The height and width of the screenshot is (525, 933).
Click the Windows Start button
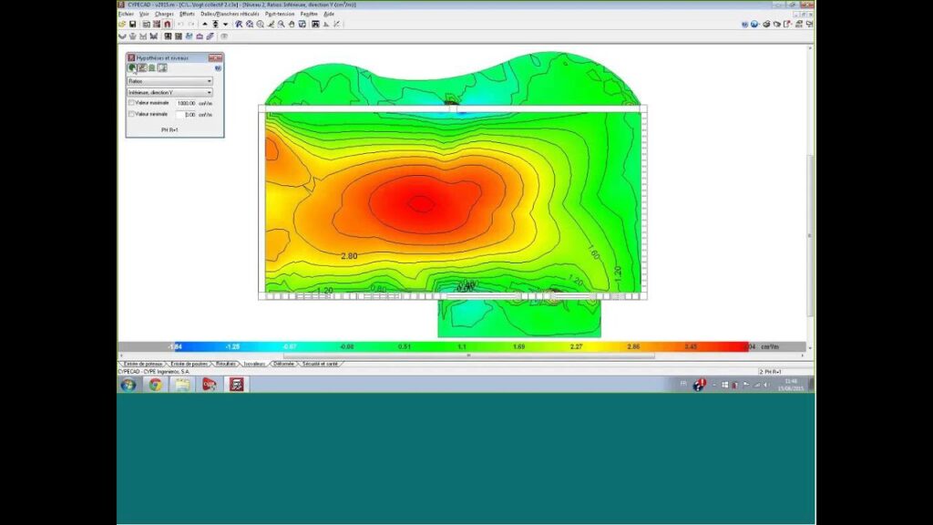[x=128, y=385]
